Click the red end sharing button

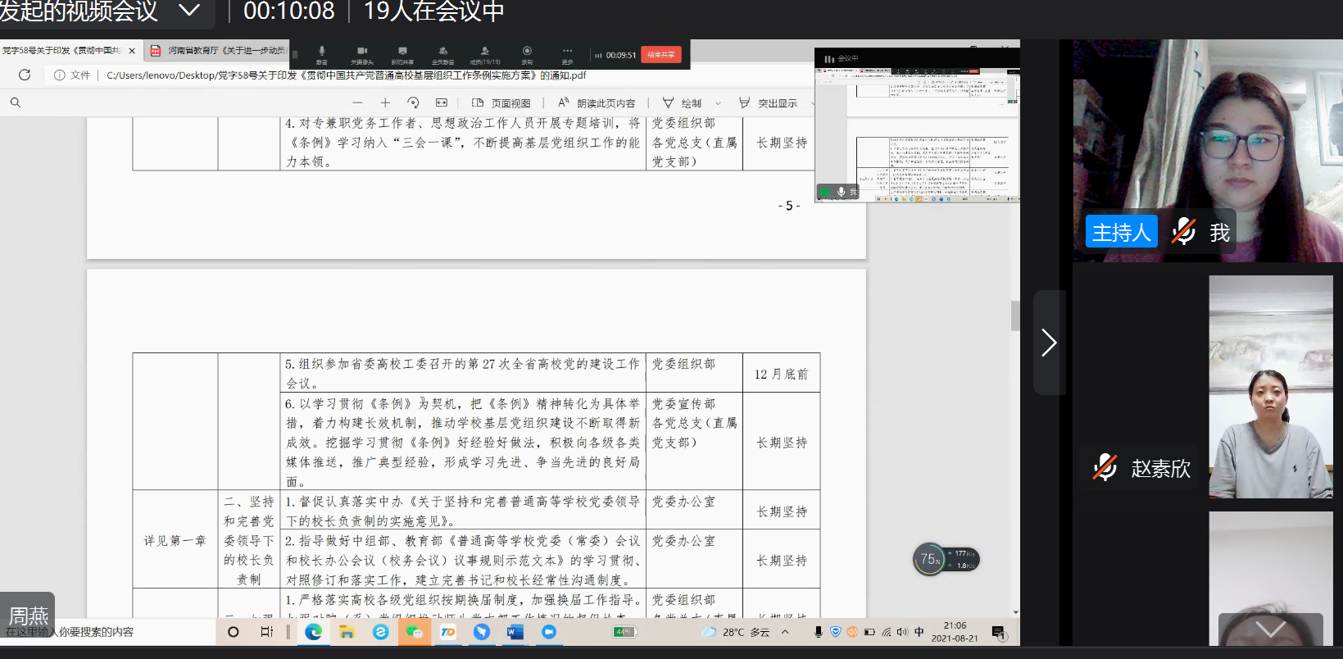pos(660,55)
